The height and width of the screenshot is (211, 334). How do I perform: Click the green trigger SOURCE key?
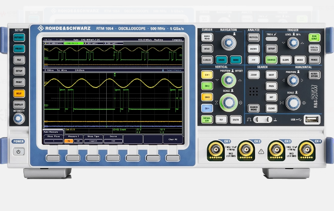coord(271,60)
